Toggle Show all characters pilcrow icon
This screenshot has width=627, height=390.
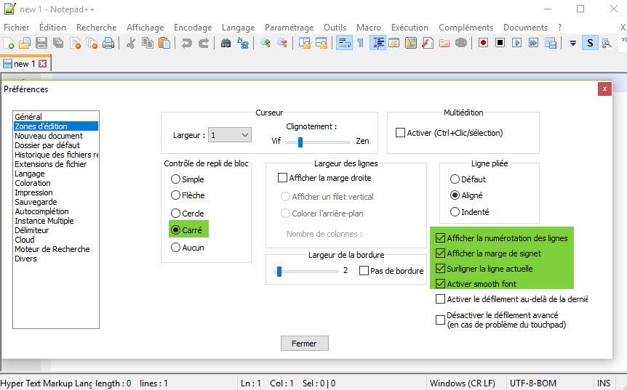pos(361,43)
